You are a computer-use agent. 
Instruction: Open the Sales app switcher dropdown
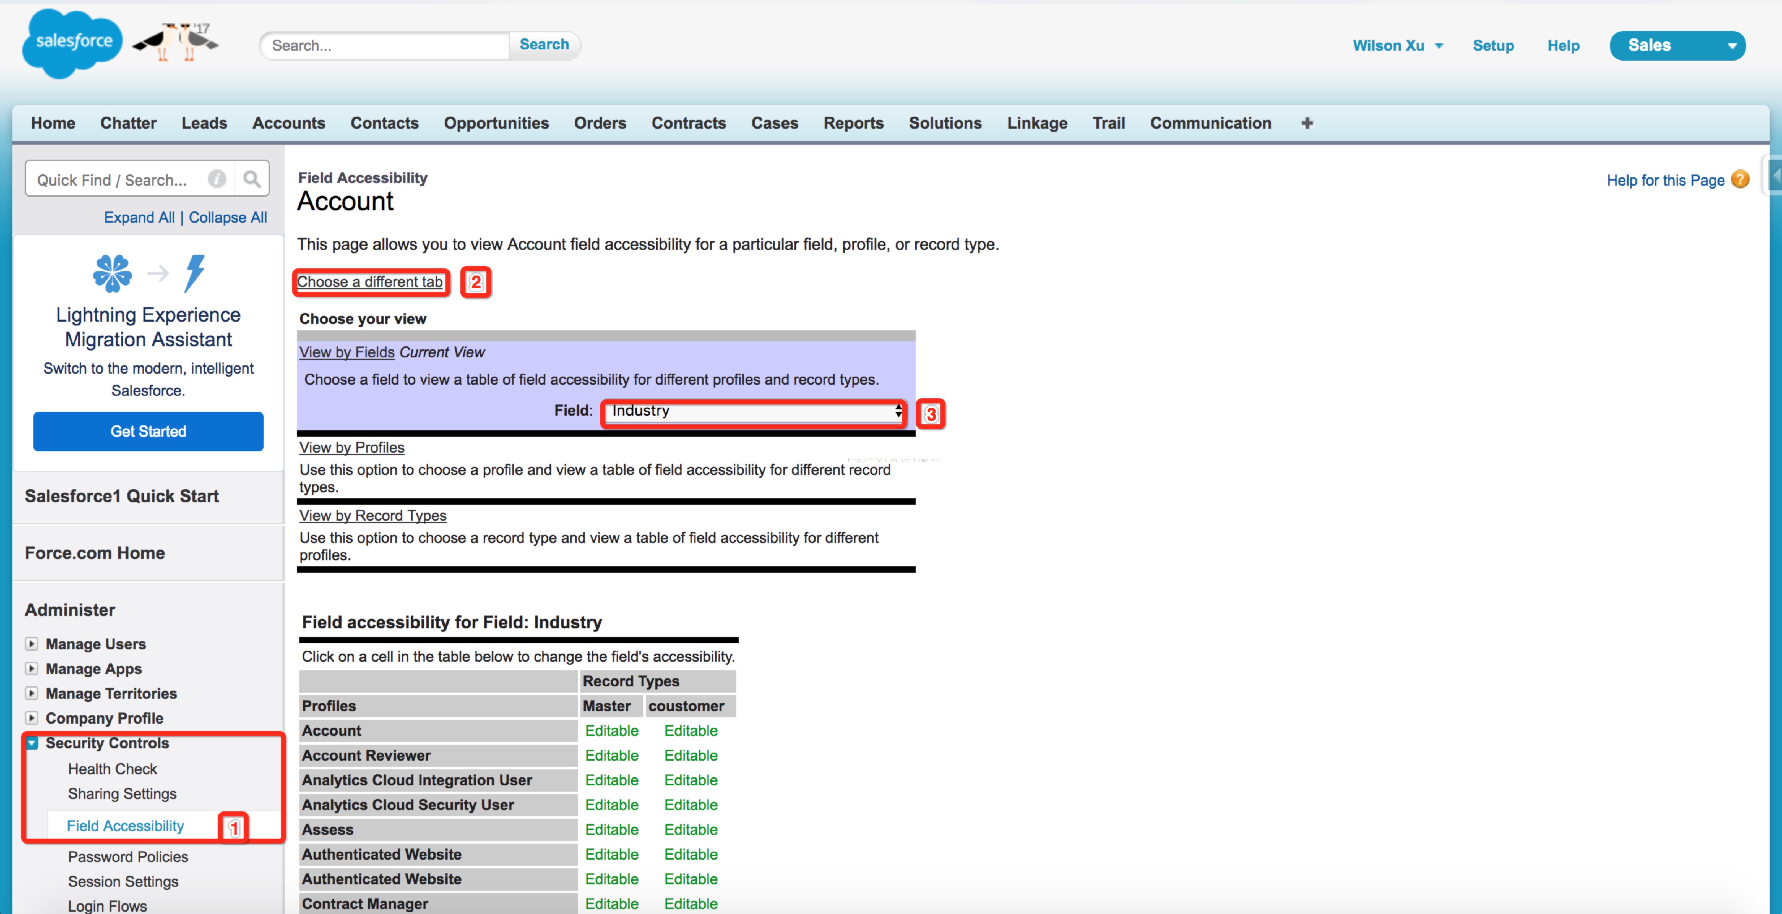pos(1677,46)
